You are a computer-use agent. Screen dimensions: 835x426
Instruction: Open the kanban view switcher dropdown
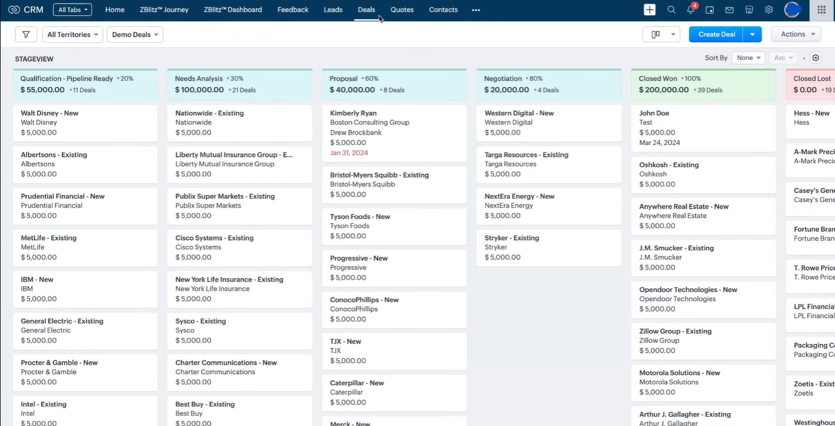661,34
